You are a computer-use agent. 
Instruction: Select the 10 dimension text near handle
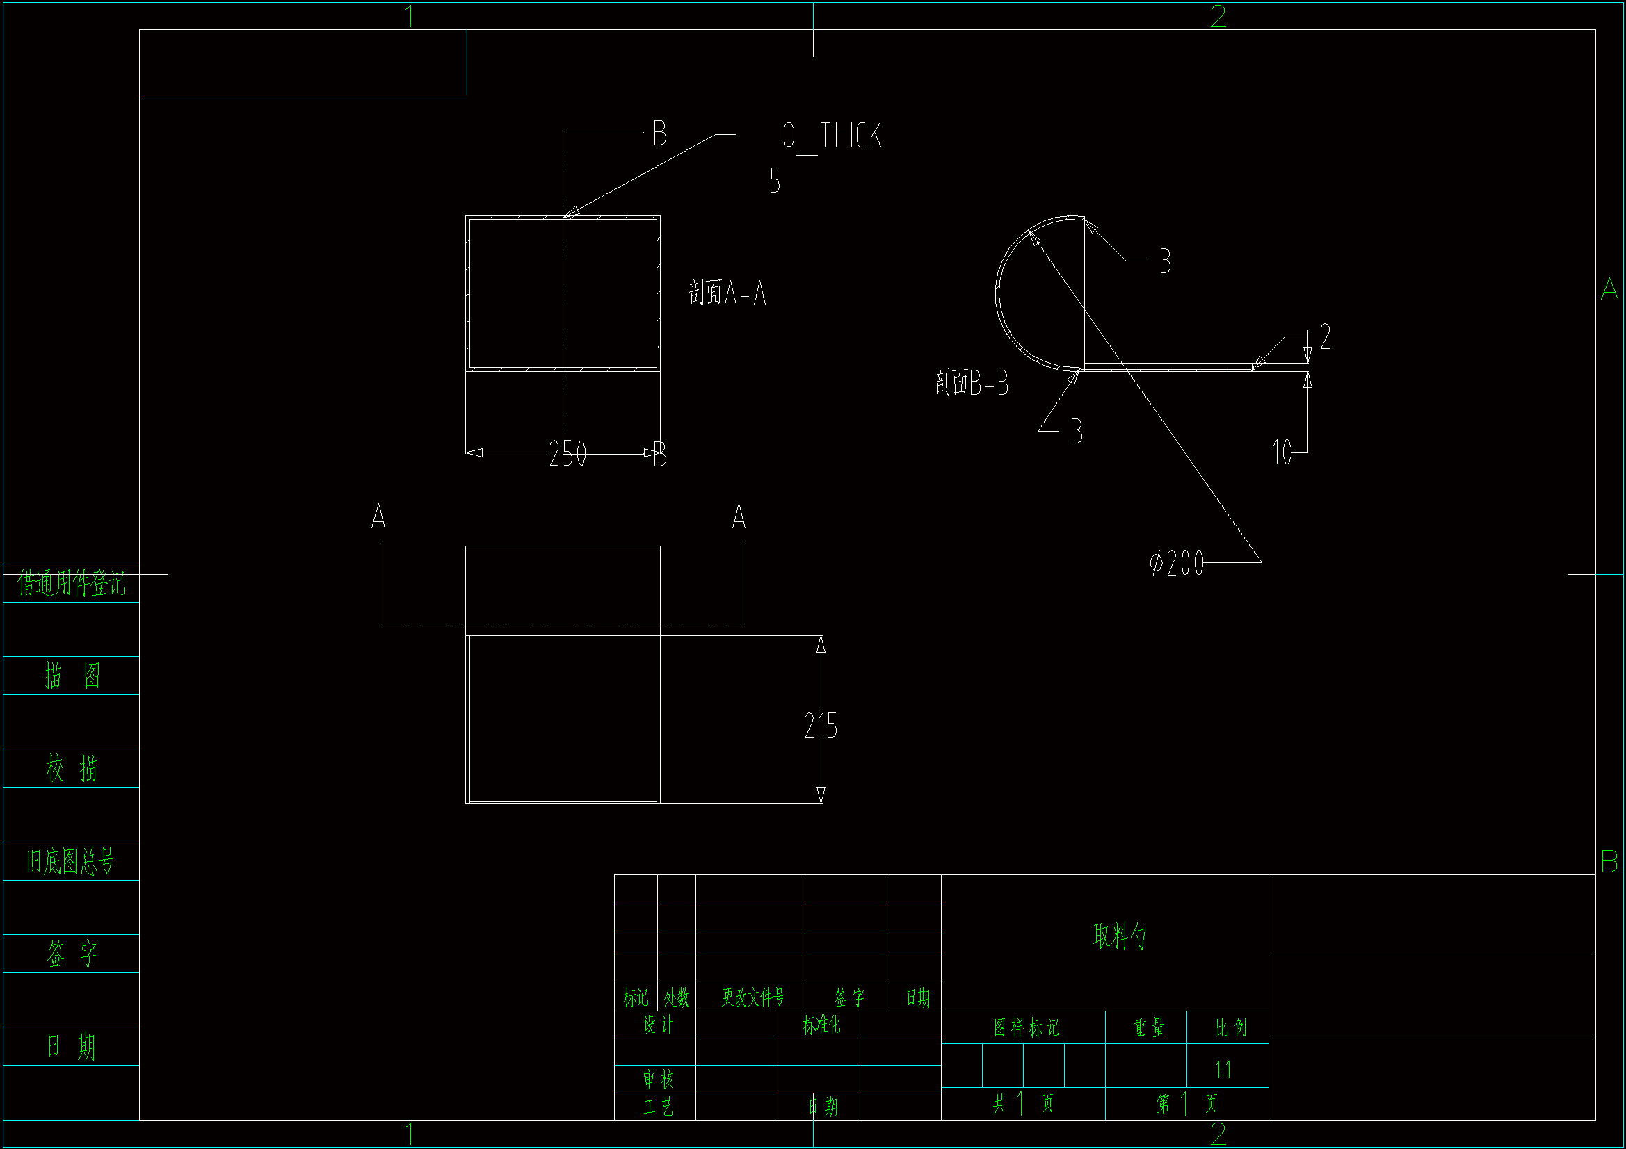point(1282,453)
